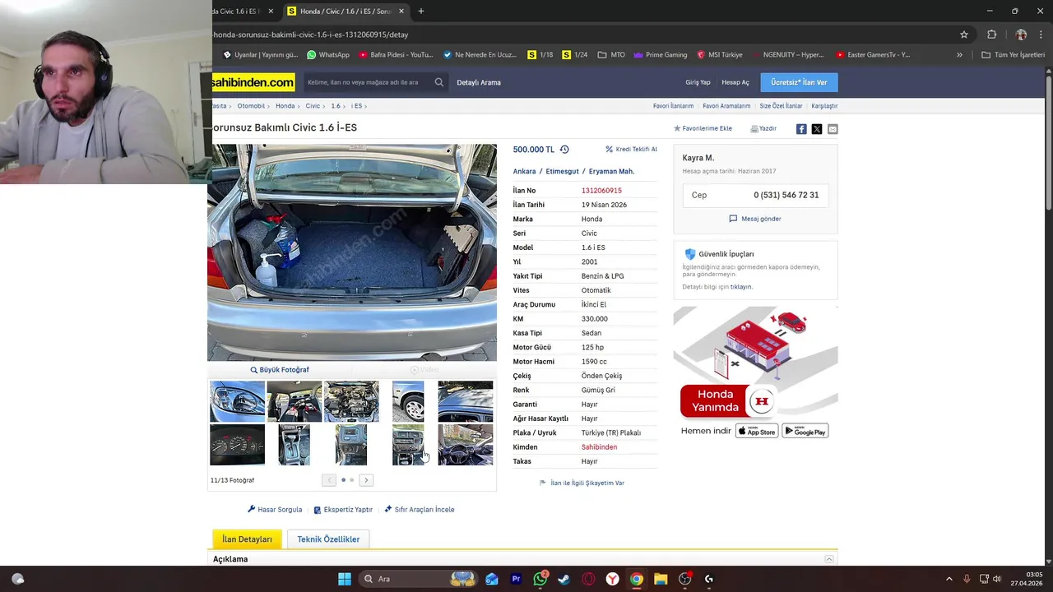Screen dimensions: 1053x592
Task: Click the sahibinden.com logo
Action: (253, 82)
